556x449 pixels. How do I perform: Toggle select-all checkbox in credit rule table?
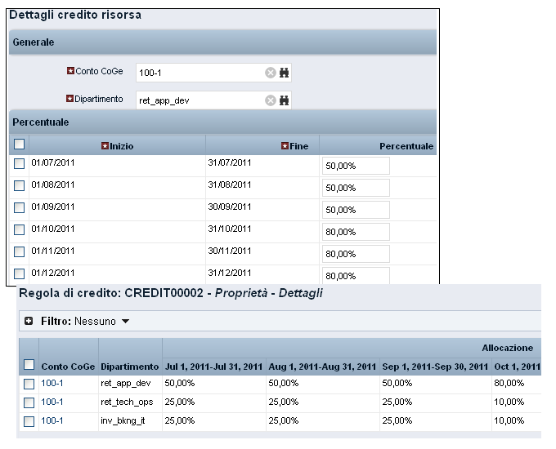click(x=29, y=364)
